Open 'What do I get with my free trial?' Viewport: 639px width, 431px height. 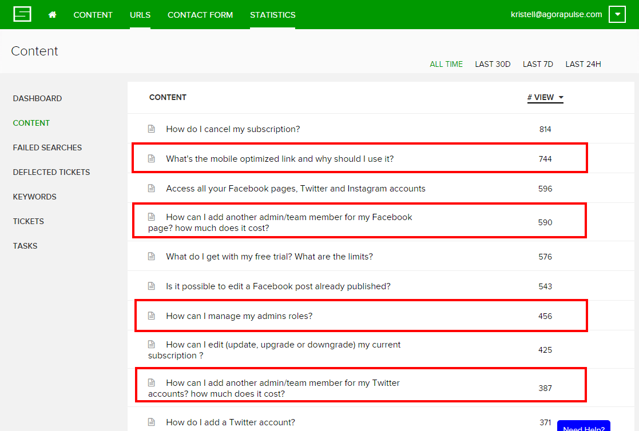pos(269,257)
